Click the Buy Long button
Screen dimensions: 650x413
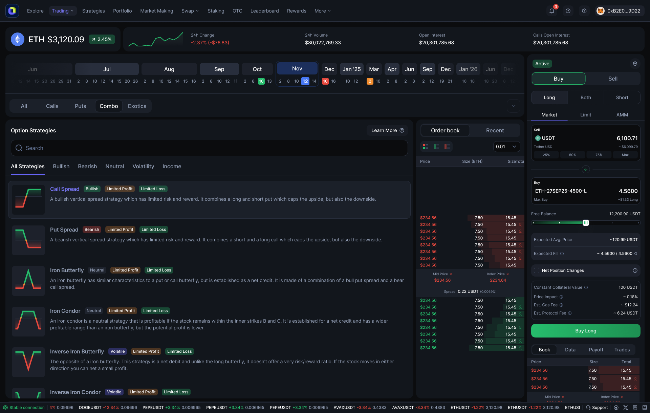click(x=586, y=331)
